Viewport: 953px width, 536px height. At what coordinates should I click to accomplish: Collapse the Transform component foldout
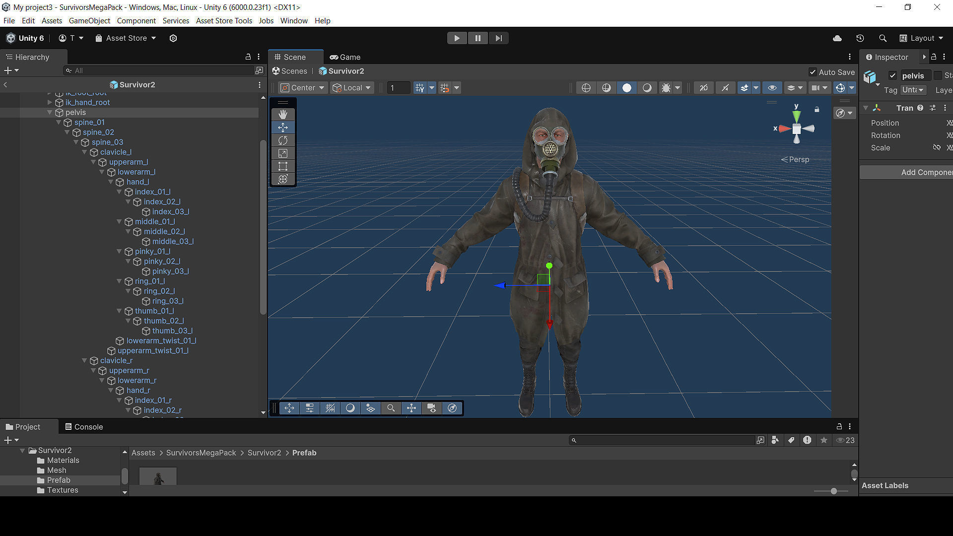866,108
